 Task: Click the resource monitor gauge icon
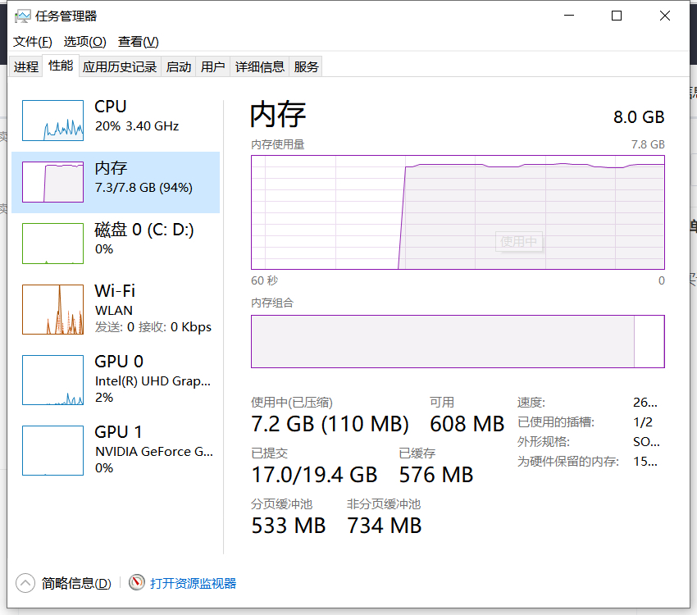click(x=137, y=582)
